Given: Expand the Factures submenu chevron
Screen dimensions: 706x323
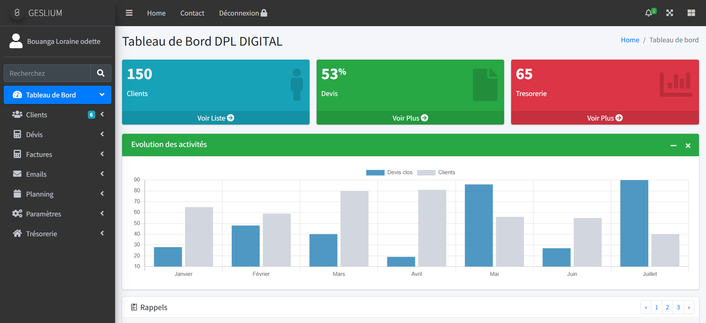Looking at the screenshot, I should pos(102,154).
